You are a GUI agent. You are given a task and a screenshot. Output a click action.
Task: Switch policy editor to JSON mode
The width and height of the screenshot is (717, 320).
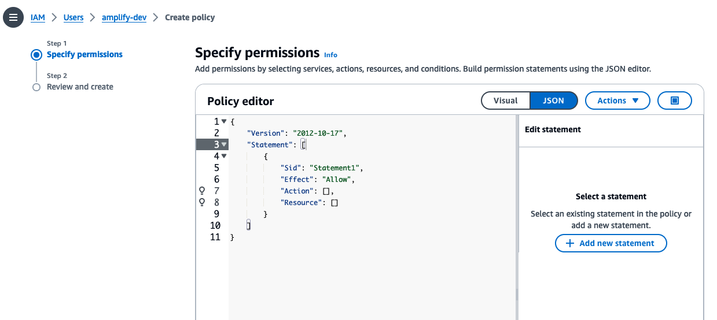click(553, 101)
